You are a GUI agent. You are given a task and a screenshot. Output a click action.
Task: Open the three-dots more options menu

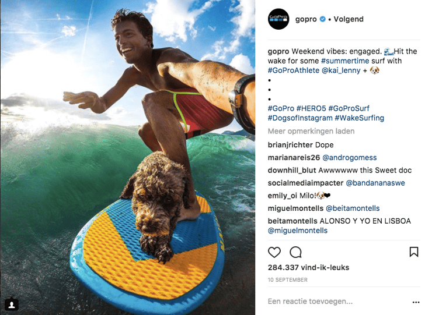coord(416,302)
